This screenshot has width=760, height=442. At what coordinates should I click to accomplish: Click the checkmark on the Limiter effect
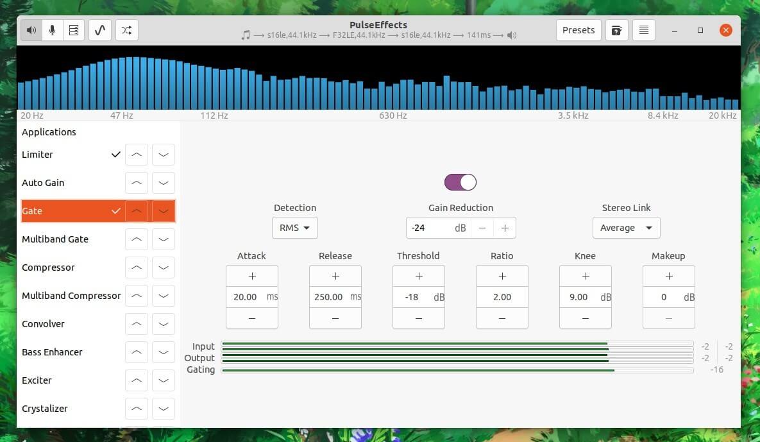116,154
